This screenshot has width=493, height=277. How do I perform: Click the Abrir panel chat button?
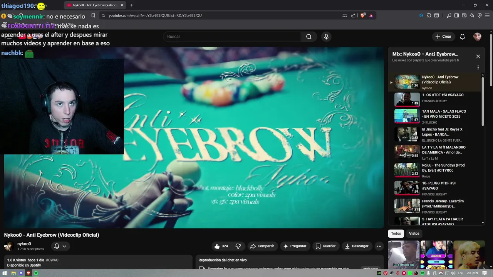(371, 269)
